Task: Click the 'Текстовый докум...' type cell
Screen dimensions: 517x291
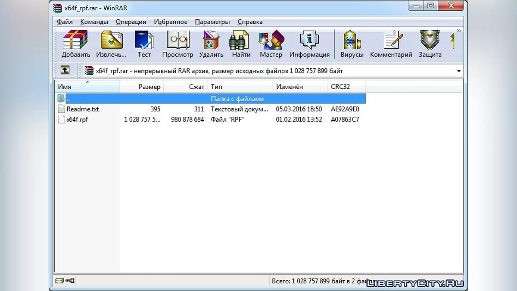Action: tap(239, 109)
